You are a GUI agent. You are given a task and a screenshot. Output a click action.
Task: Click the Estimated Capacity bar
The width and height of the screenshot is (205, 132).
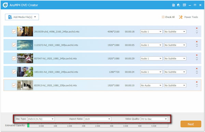tap(98, 125)
